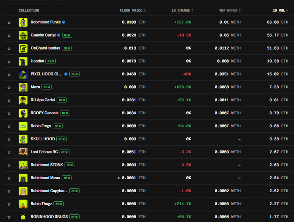Click top offer 0.0112 WETH

[x=227, y=48]
